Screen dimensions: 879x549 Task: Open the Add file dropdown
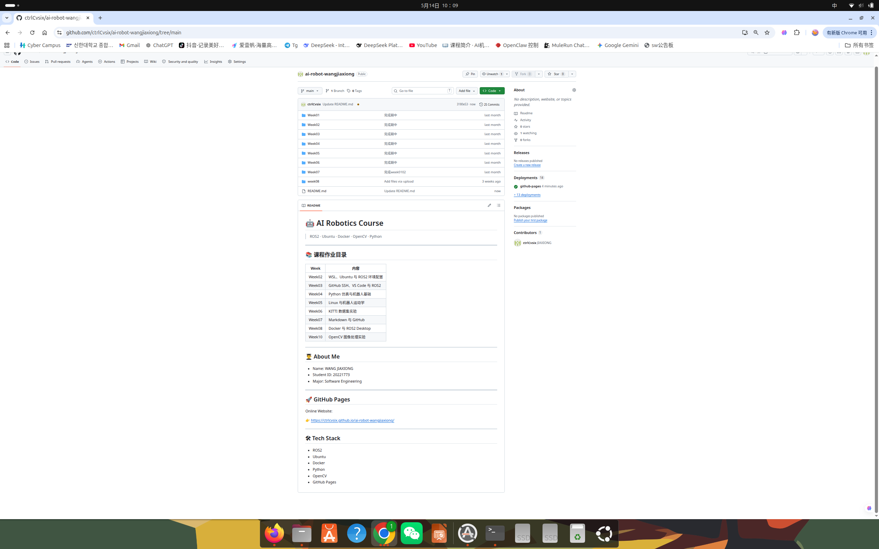pos(467,91)
